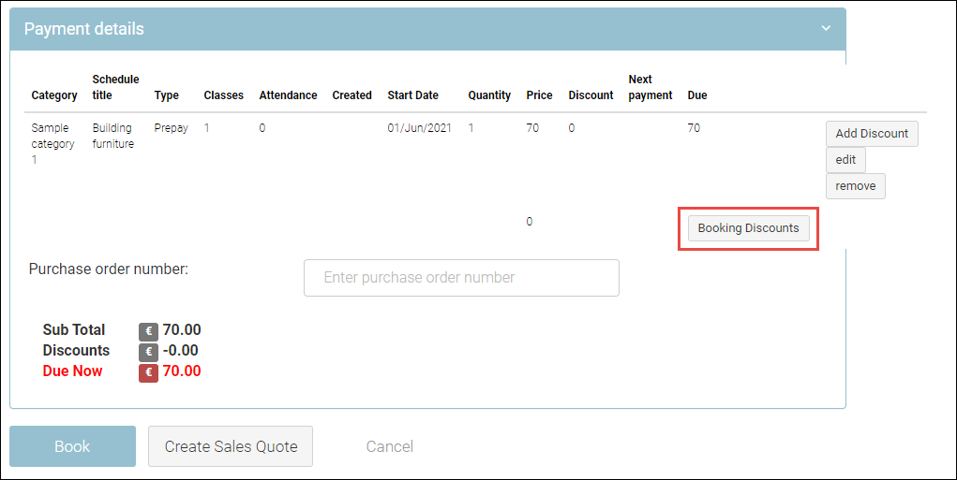Screen dimensions: 957x480
Task: Click the 01/Jun/2021 start date value
Action: click(419, 128)
